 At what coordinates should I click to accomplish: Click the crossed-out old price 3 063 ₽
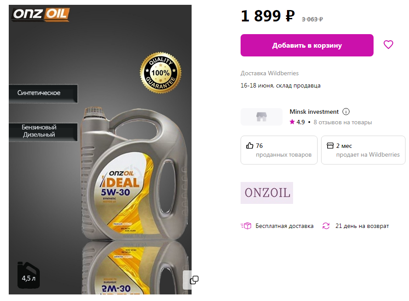312,19
